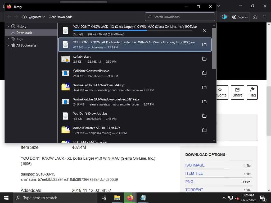The image size is (271, 203).
Task: Show hidden system tray icons
Action: pos(224,198)
